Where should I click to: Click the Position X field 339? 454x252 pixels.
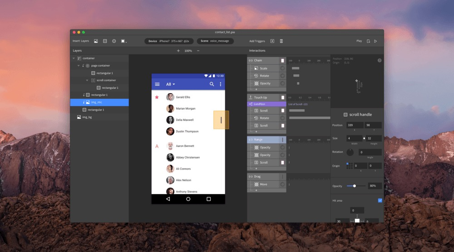pyautogui.click(x=355, y=125)
